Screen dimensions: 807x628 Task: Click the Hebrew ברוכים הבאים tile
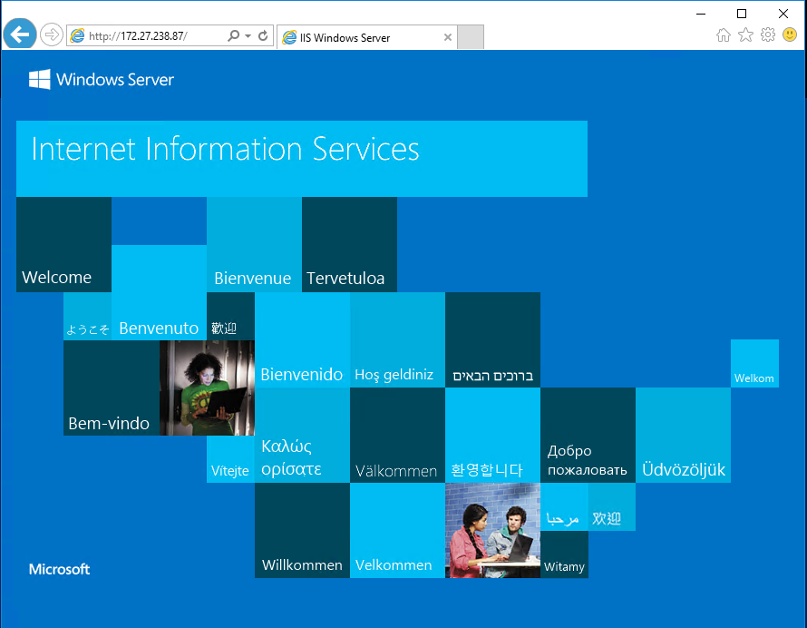click(x=492, y=340)
